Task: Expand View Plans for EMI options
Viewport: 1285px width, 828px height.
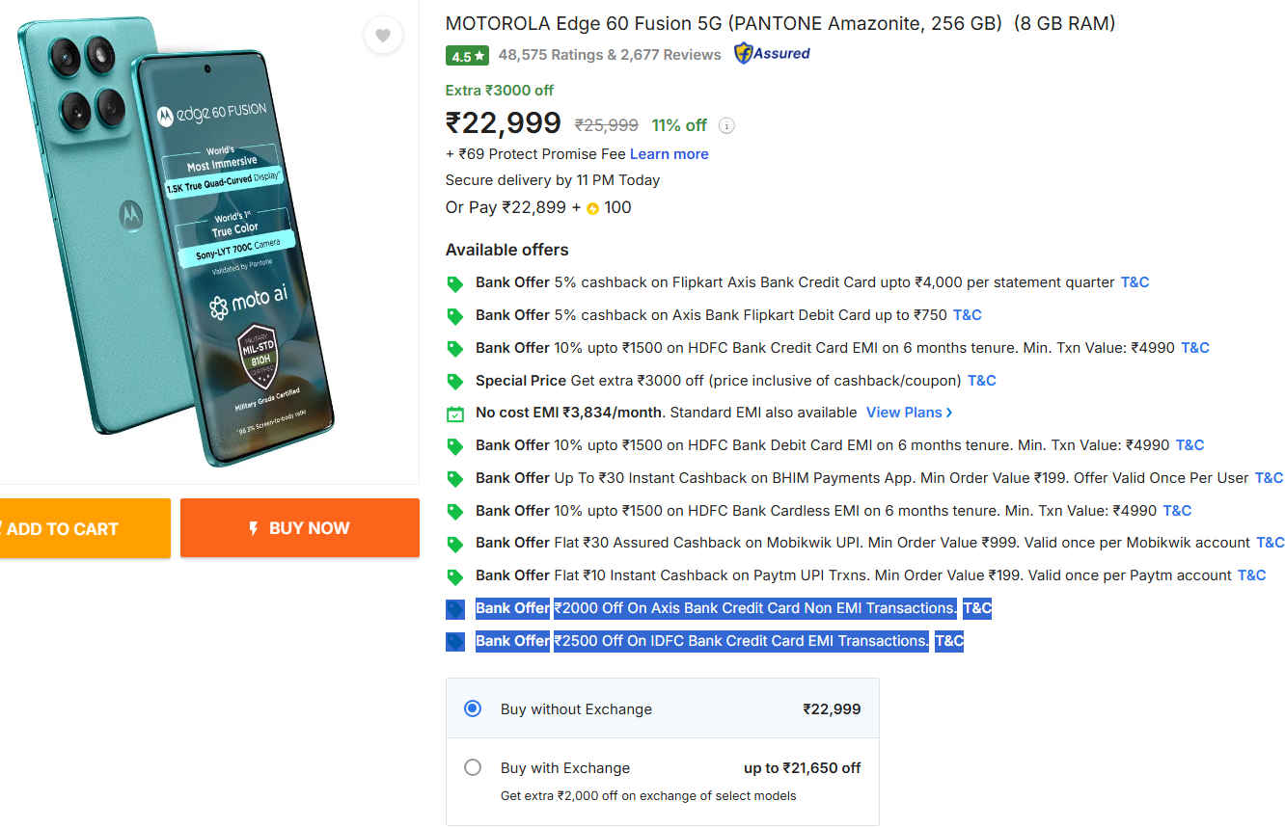Action: [x=909, y=413]
